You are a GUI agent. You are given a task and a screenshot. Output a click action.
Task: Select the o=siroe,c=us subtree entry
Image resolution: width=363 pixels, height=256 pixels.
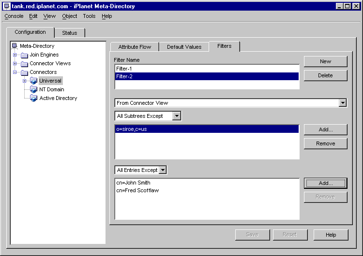tap(207, 129)
